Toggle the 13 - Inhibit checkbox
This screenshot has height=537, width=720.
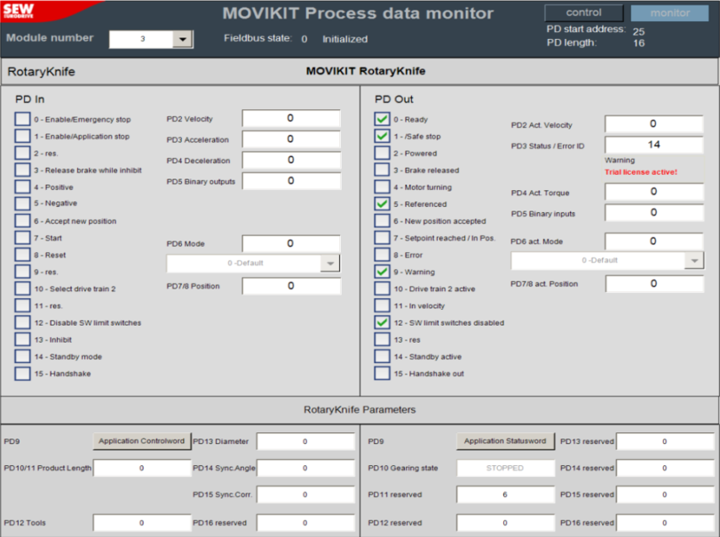coord(22,340)
